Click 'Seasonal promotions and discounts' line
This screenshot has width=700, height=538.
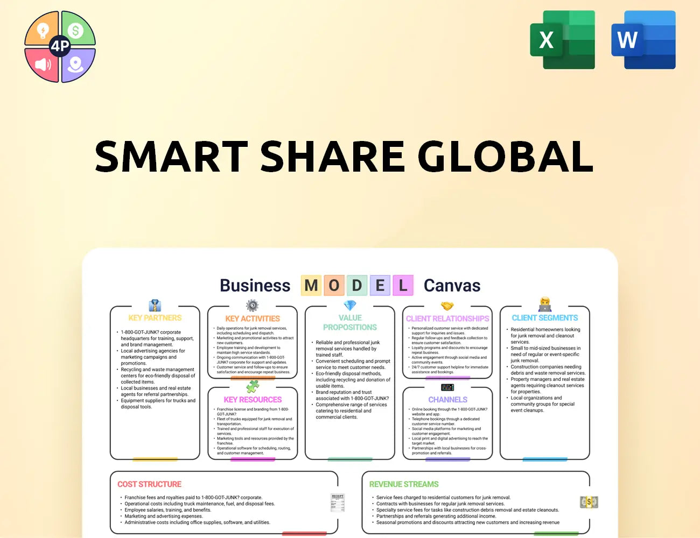465,522
